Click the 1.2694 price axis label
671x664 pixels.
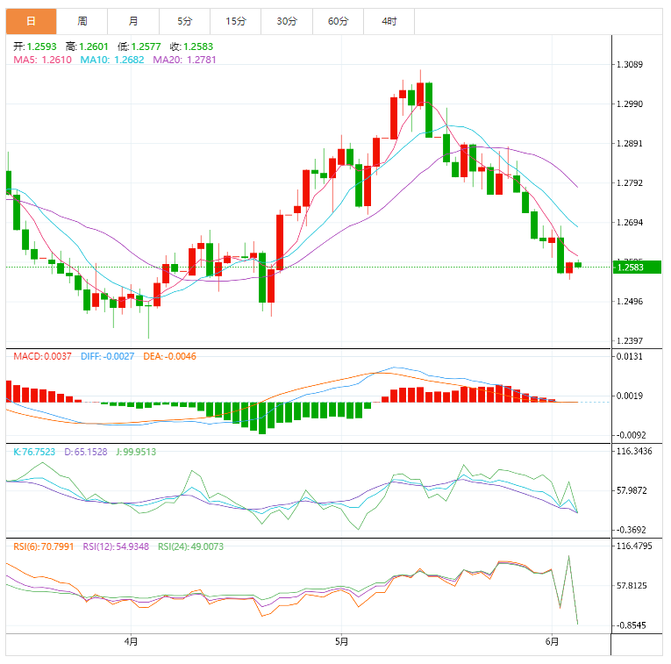pyautogui.click(x=630, y=223)
